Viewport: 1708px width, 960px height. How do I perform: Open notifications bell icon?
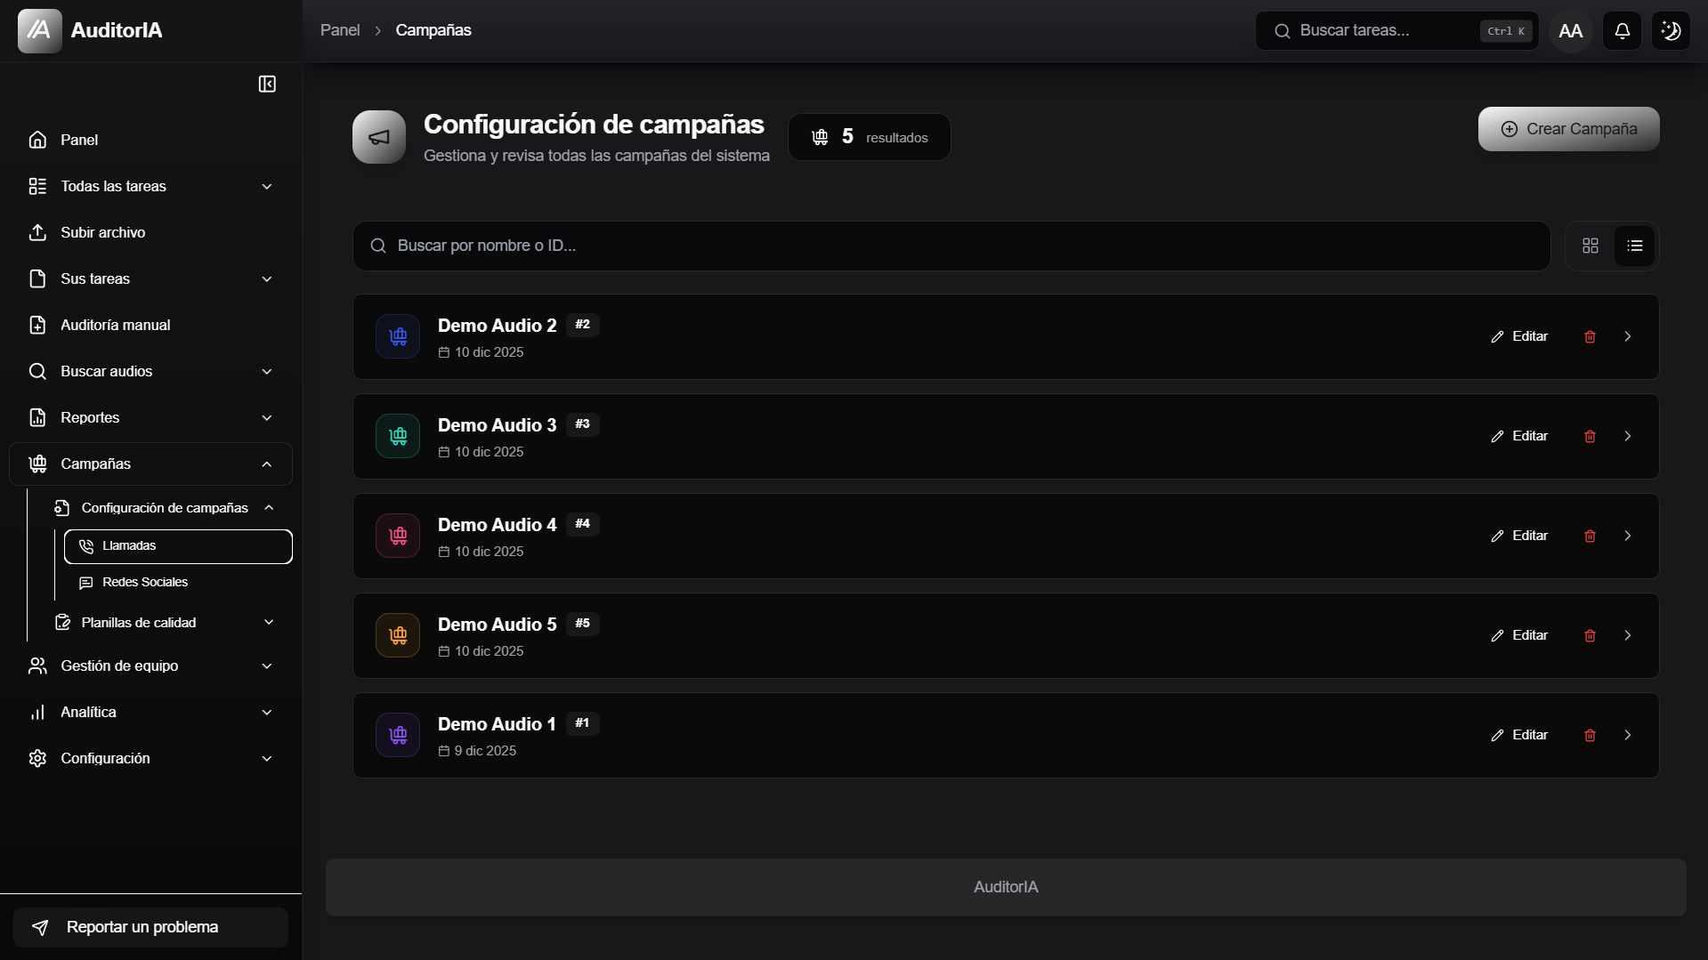1622,30
